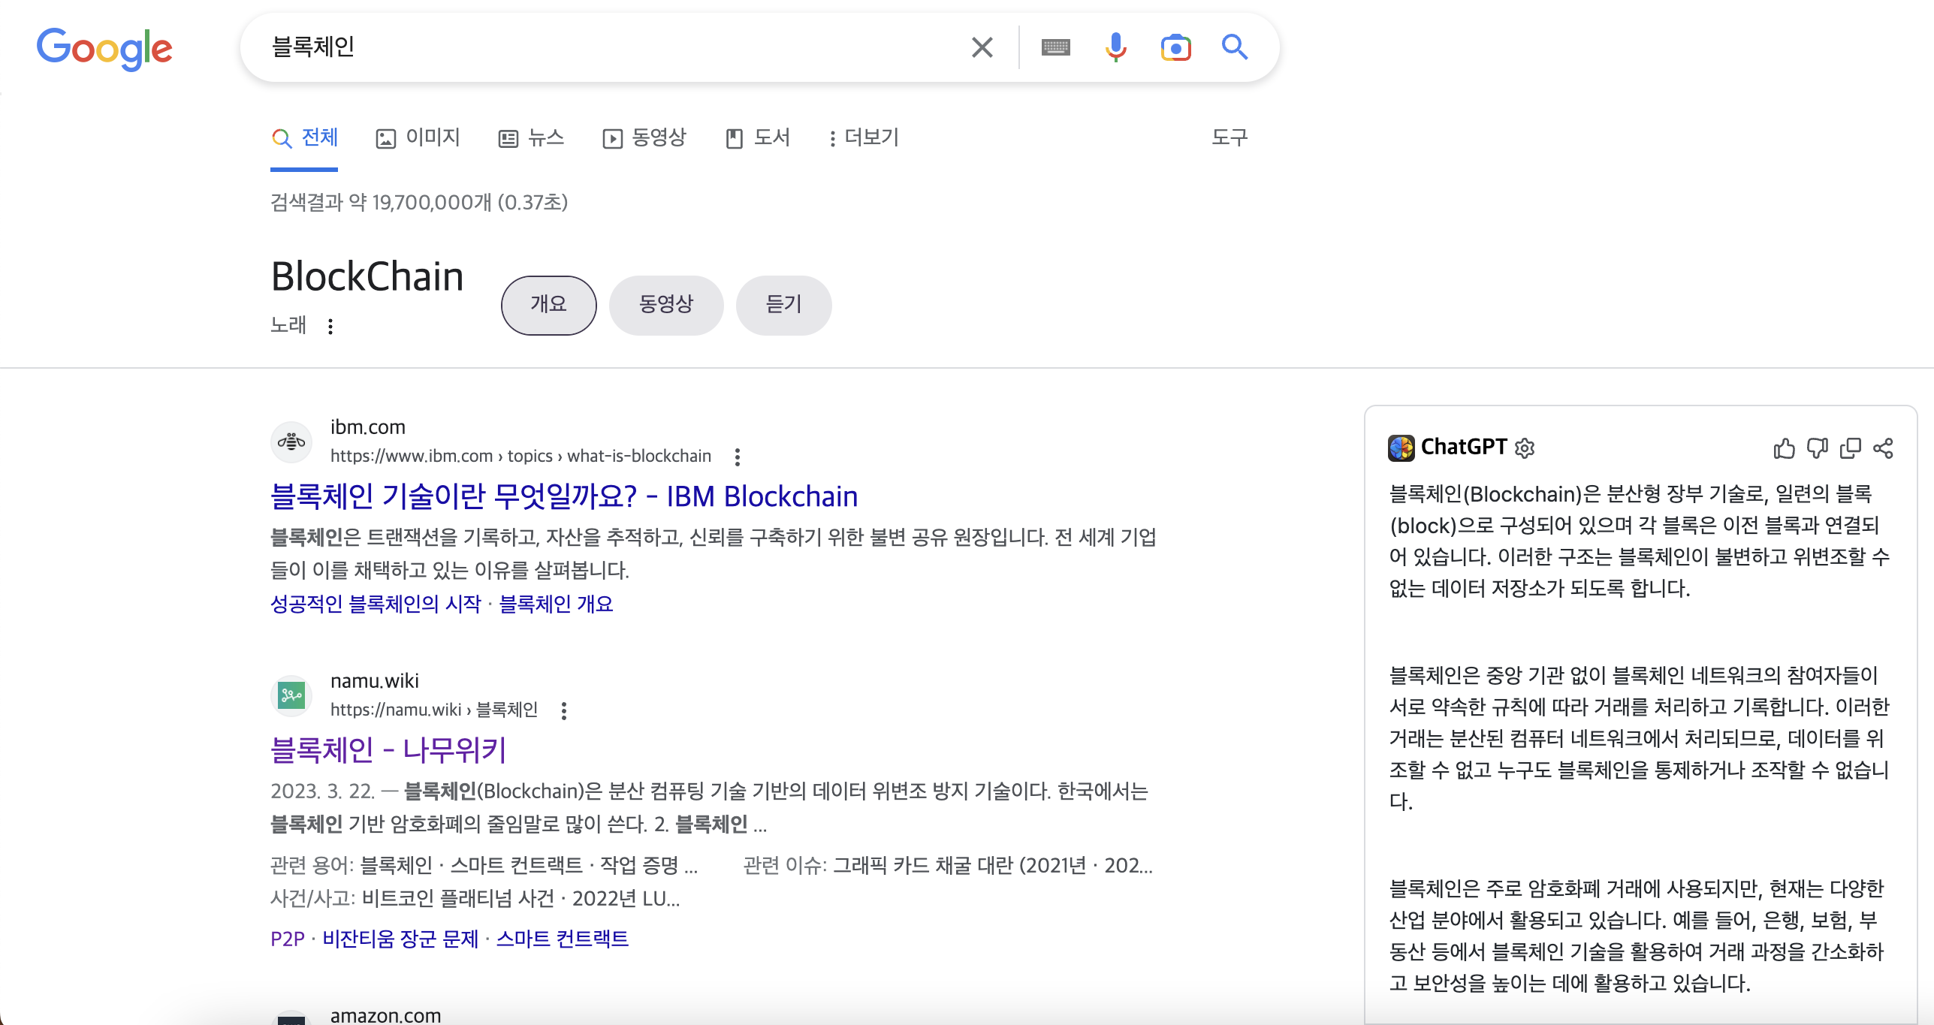
Task: Clear the search query with the X icon
Action: pos(981,47)
